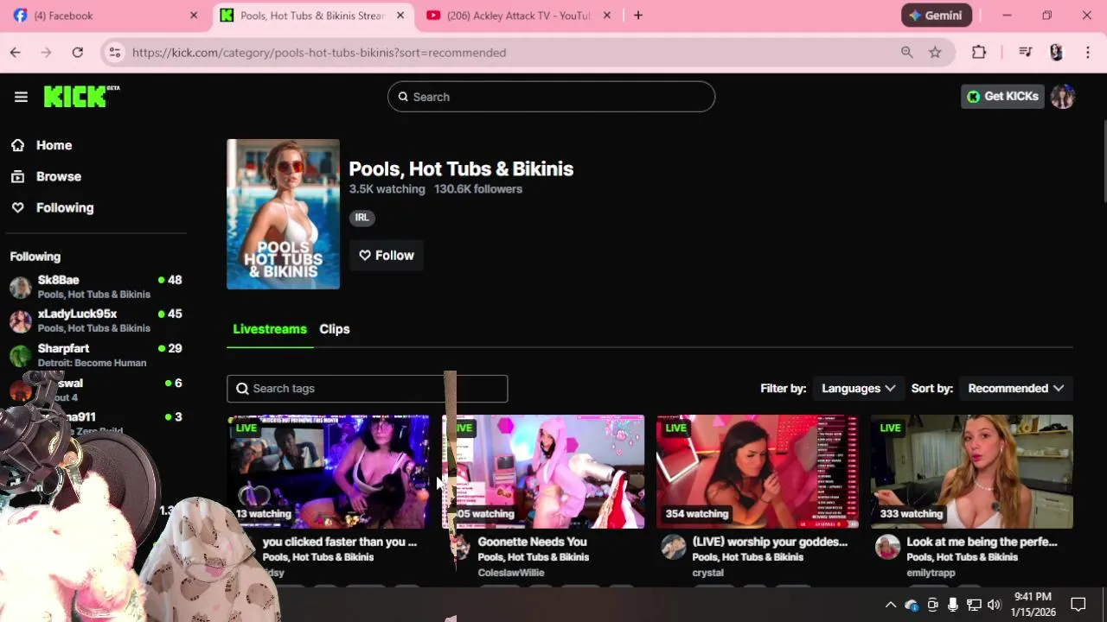Click the Search tags input
Screen dimensions: 1107x622
click(367, 389)
